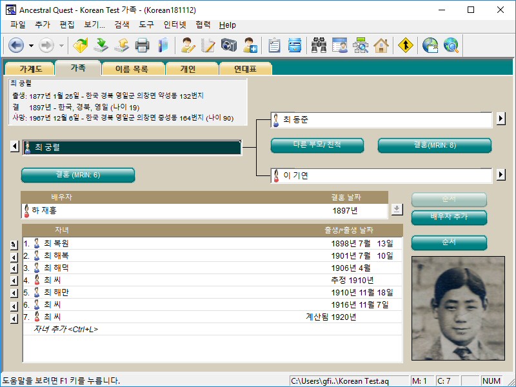516x387 pixels.
Task: Expand descendants arrow beside child 최 해만
Action: tap(14, 293)
